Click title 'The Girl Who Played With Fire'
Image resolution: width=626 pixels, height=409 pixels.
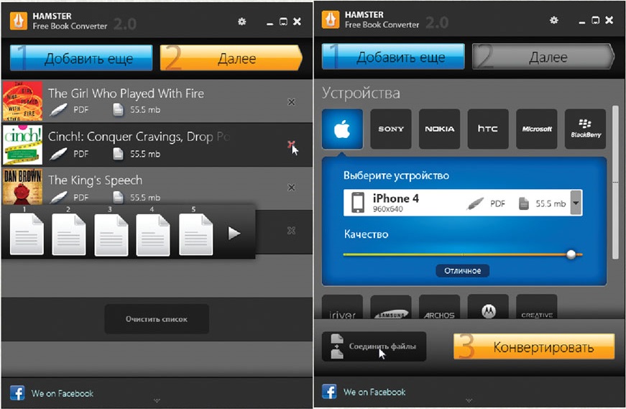[126, 93]
